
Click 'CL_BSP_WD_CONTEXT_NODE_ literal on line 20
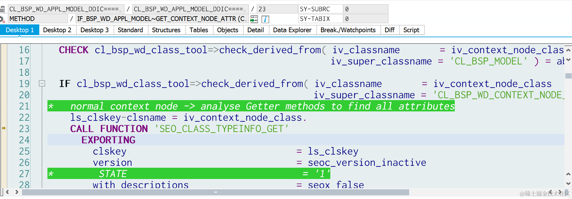click(498, 95)
